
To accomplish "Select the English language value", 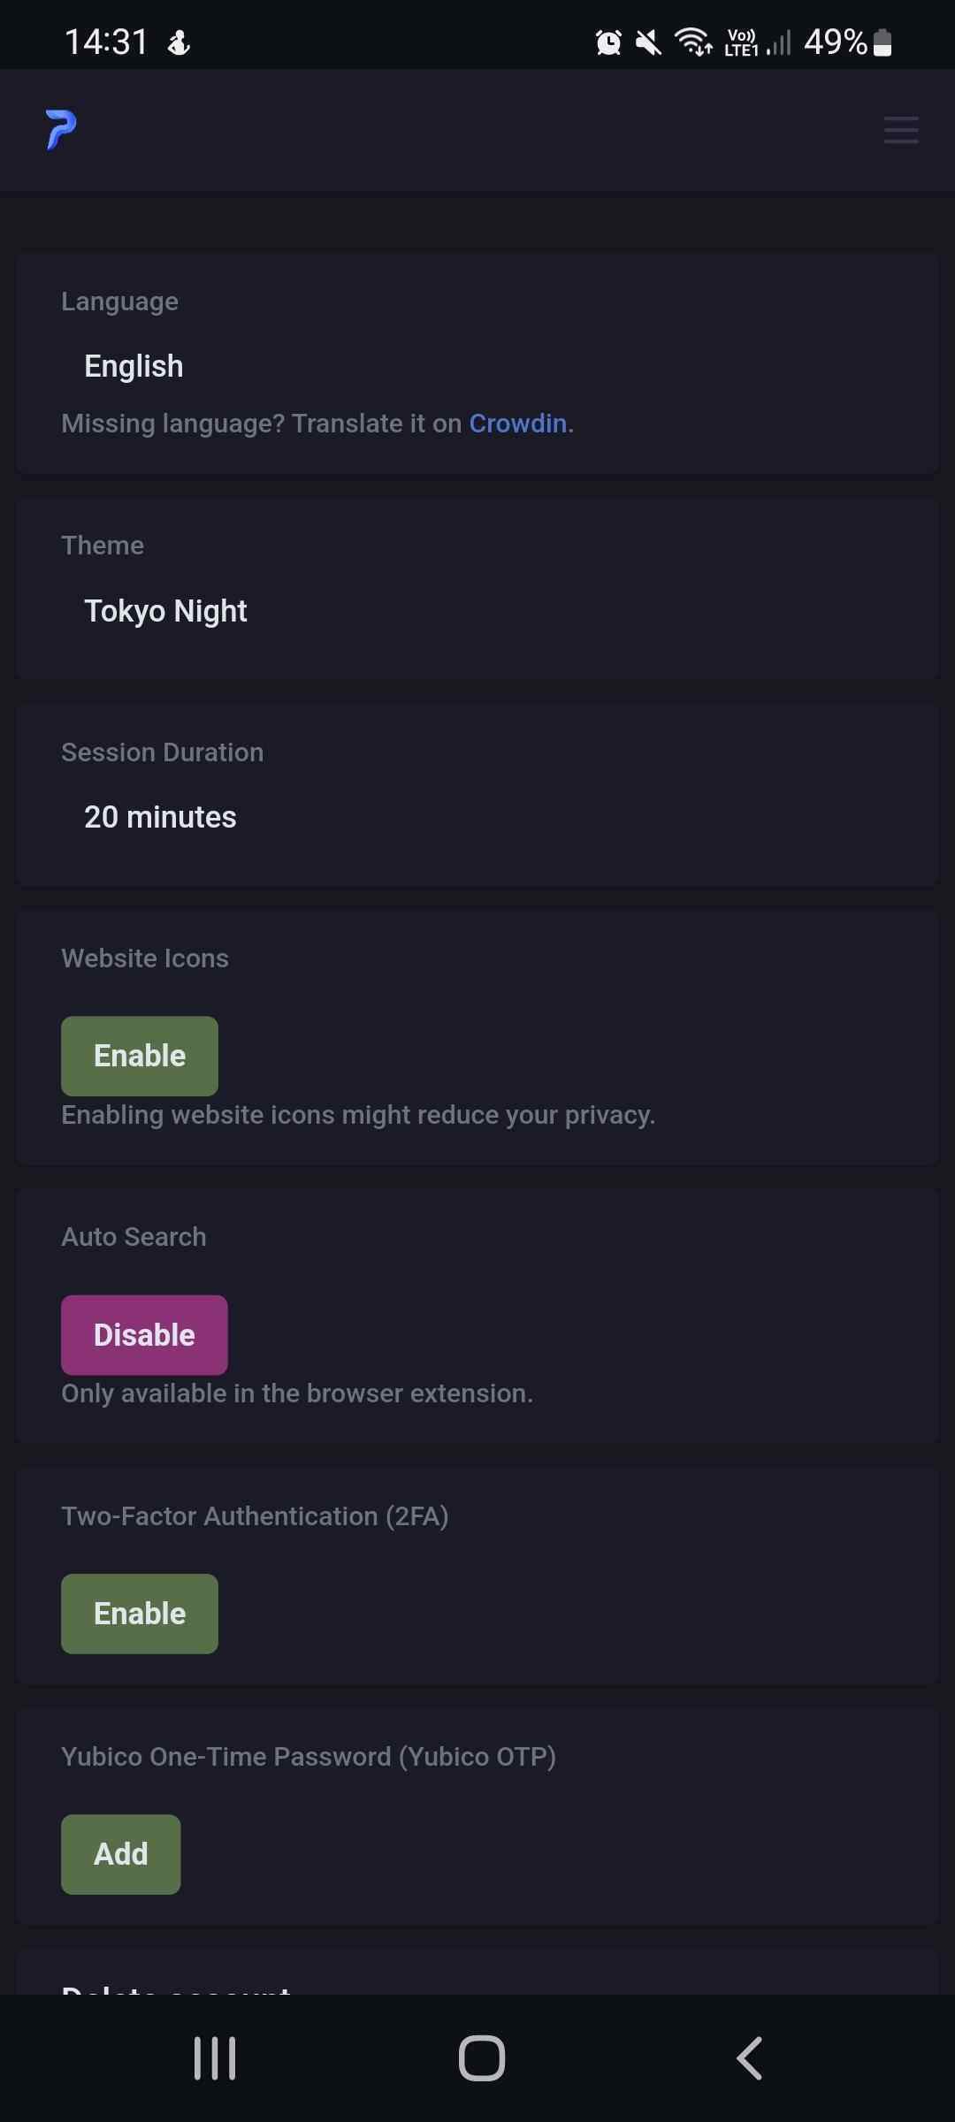I will click(x=133, y=365).
